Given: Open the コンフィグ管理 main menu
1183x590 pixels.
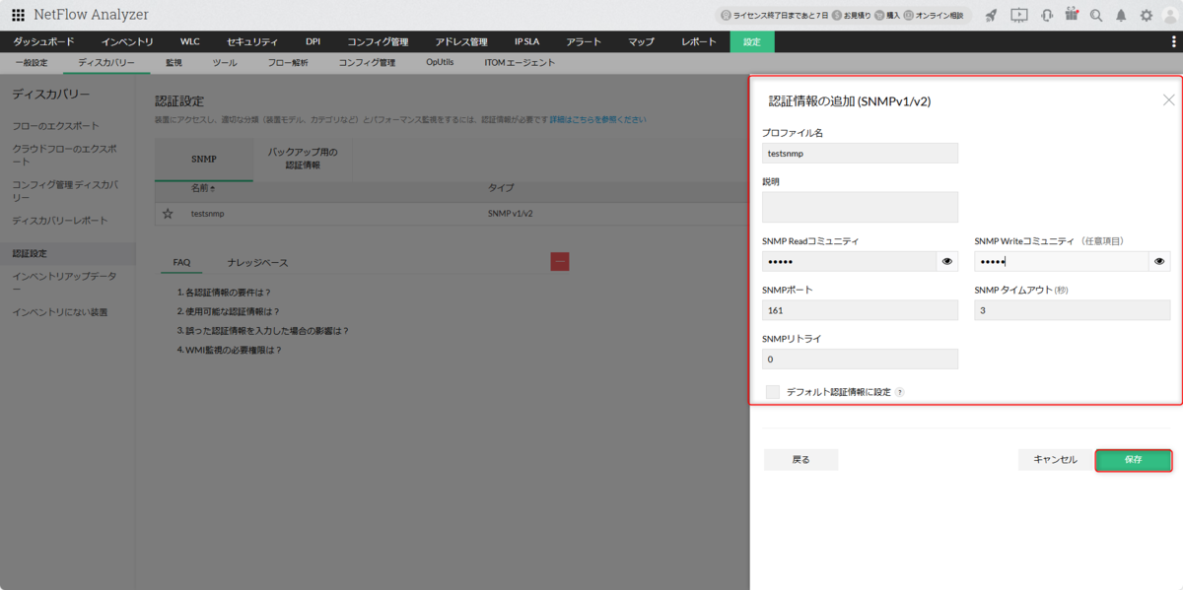Looking at the screenshot, I should [x=378, y=41].
